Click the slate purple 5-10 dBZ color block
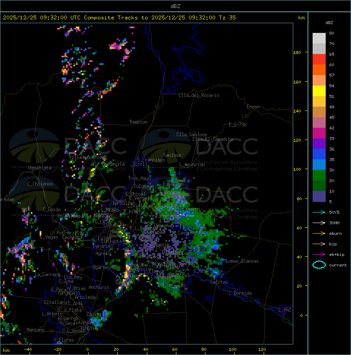 (x=319, y=196)
